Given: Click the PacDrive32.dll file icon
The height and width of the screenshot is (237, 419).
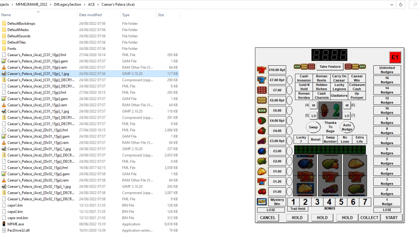Looking at the screenshot, I should (x=4, y=230).
